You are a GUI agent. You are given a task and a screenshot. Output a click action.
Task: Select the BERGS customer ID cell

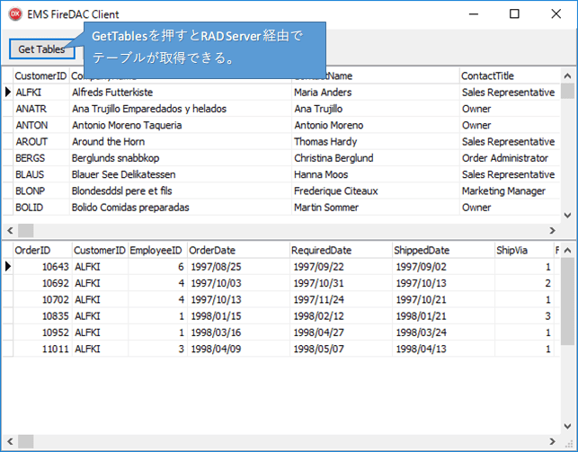[x=41, y=158]
